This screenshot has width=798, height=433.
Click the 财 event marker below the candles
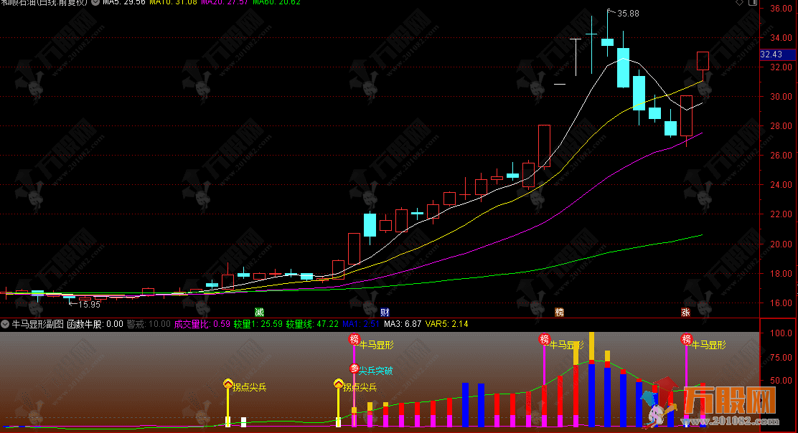[x=385, y=313]
